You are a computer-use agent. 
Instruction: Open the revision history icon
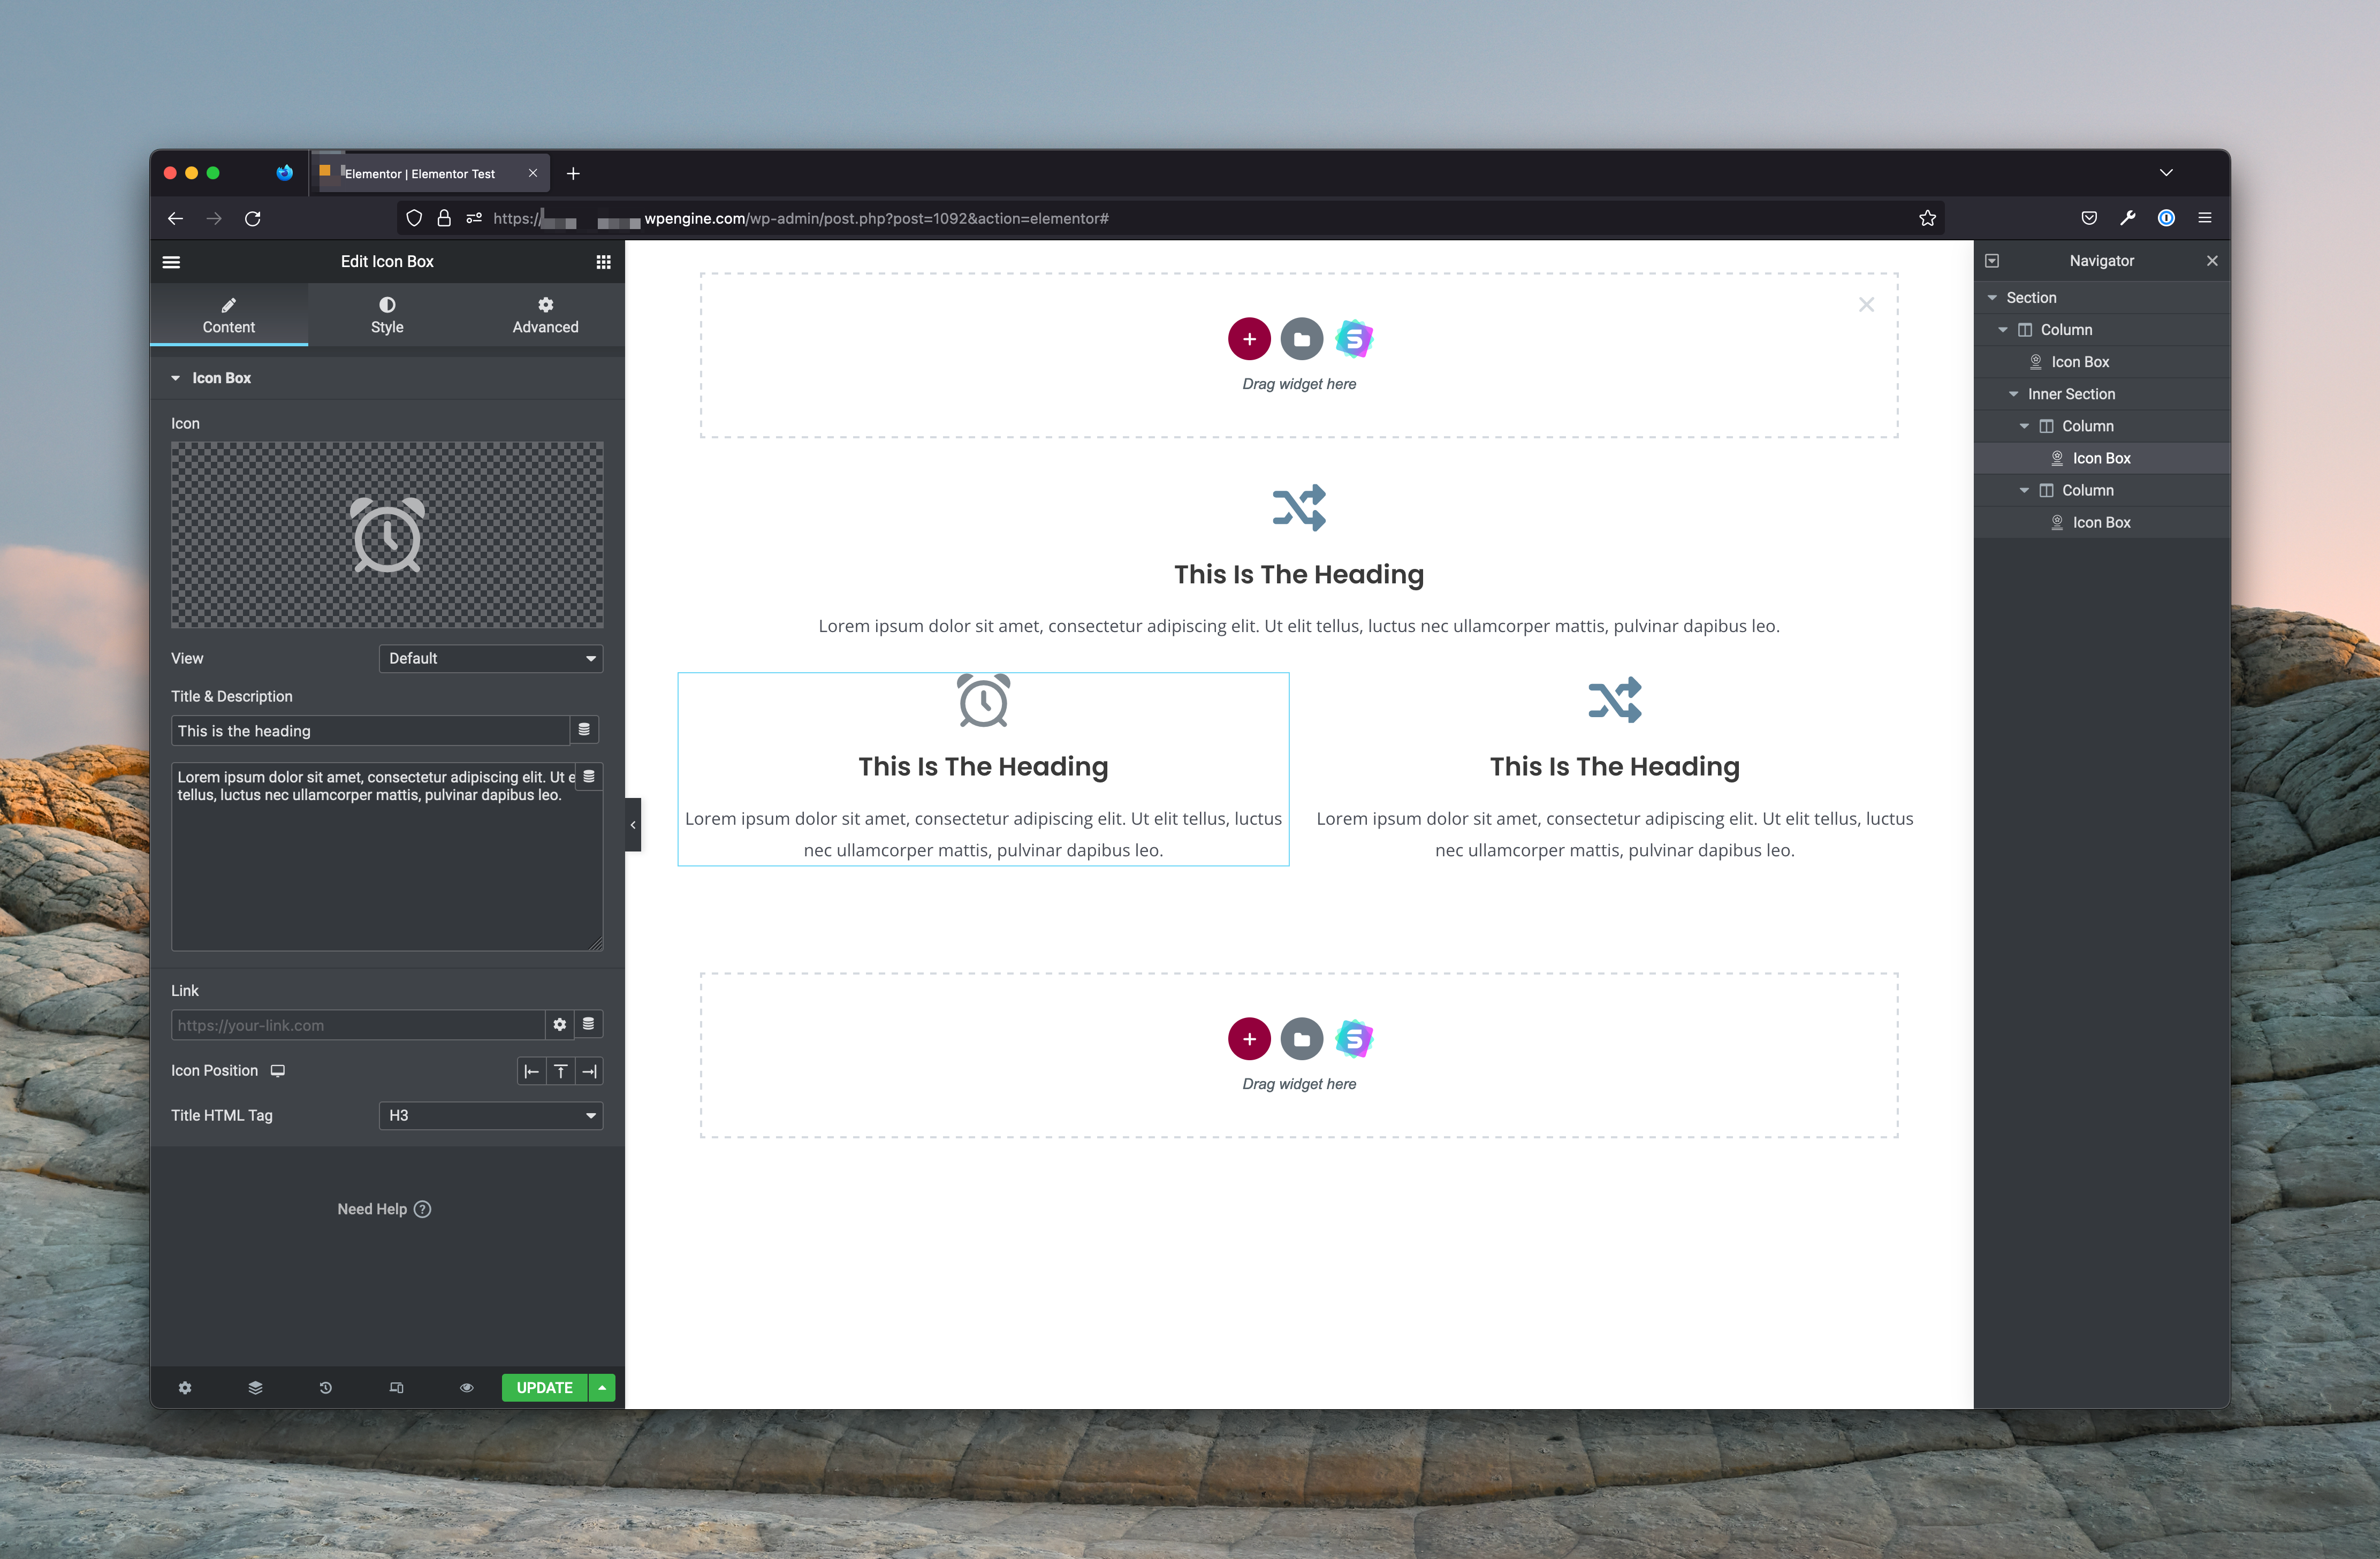pyautogui.click(x=326, y=1387)
